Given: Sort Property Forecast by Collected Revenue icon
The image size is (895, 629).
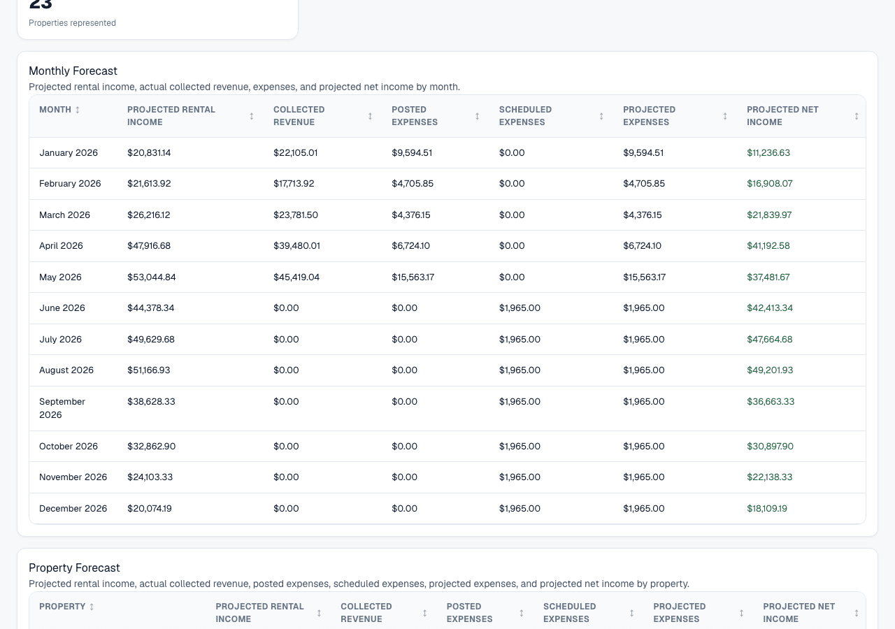Looking at the screenshot, I should coord(424,613).
